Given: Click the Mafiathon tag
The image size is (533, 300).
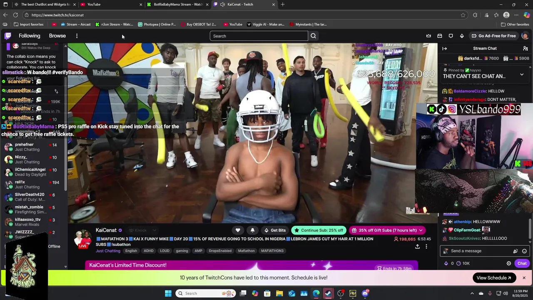Looking at the screenshot, I should coord(246,251).
